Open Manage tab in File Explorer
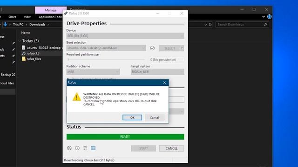The image size is (298, 167). [51, 10]
